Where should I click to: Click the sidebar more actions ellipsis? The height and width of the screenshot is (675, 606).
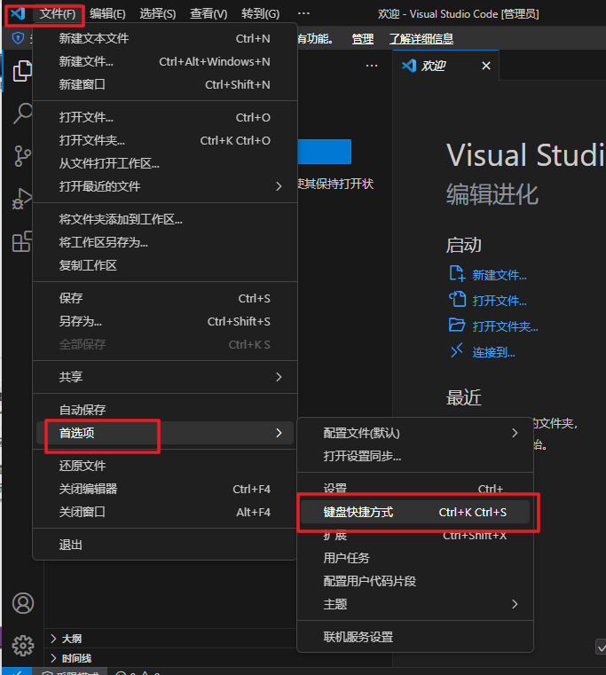point(371,66)
